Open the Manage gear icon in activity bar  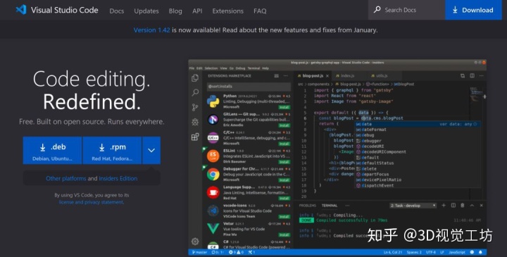pos(195,242)
